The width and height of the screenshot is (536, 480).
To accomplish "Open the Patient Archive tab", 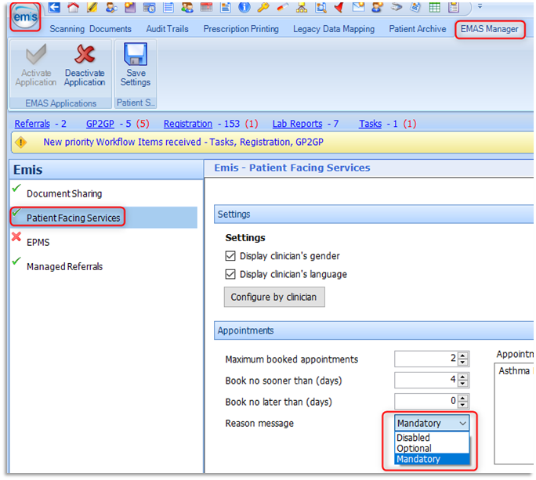I will [418, 29].
